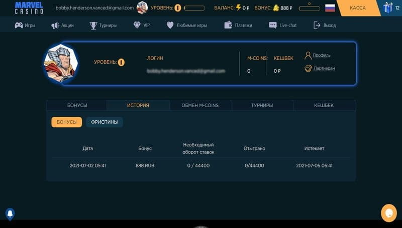Open the Партнерам link
The height and width of the screenshot is (228, 402).
(x=324, y=68)
